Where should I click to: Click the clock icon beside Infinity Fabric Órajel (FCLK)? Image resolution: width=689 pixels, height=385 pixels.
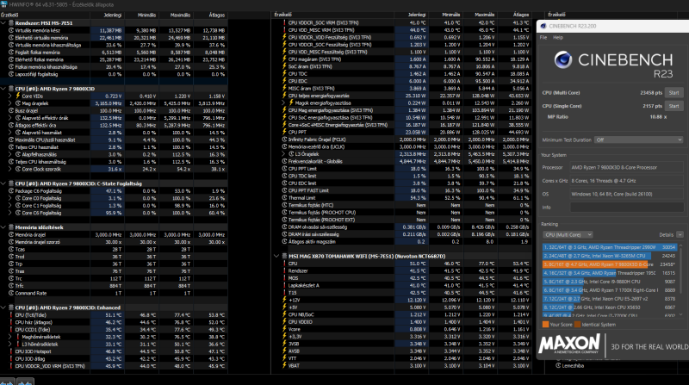pos(284,140)
